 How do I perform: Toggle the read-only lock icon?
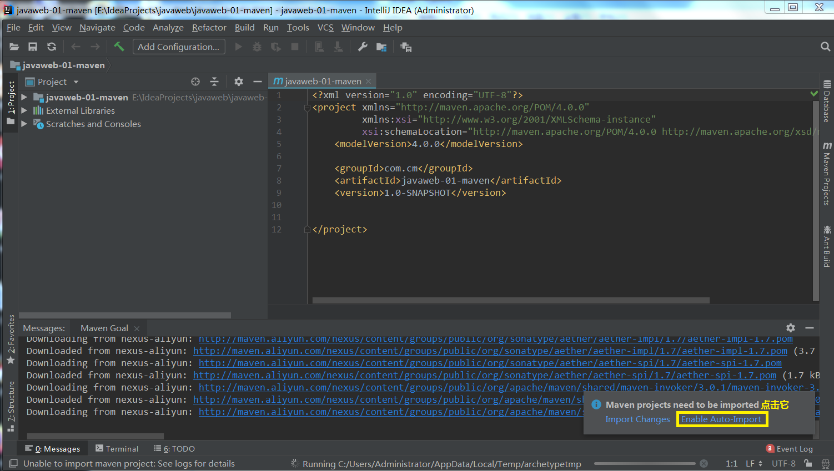click(x=808, y=463)
